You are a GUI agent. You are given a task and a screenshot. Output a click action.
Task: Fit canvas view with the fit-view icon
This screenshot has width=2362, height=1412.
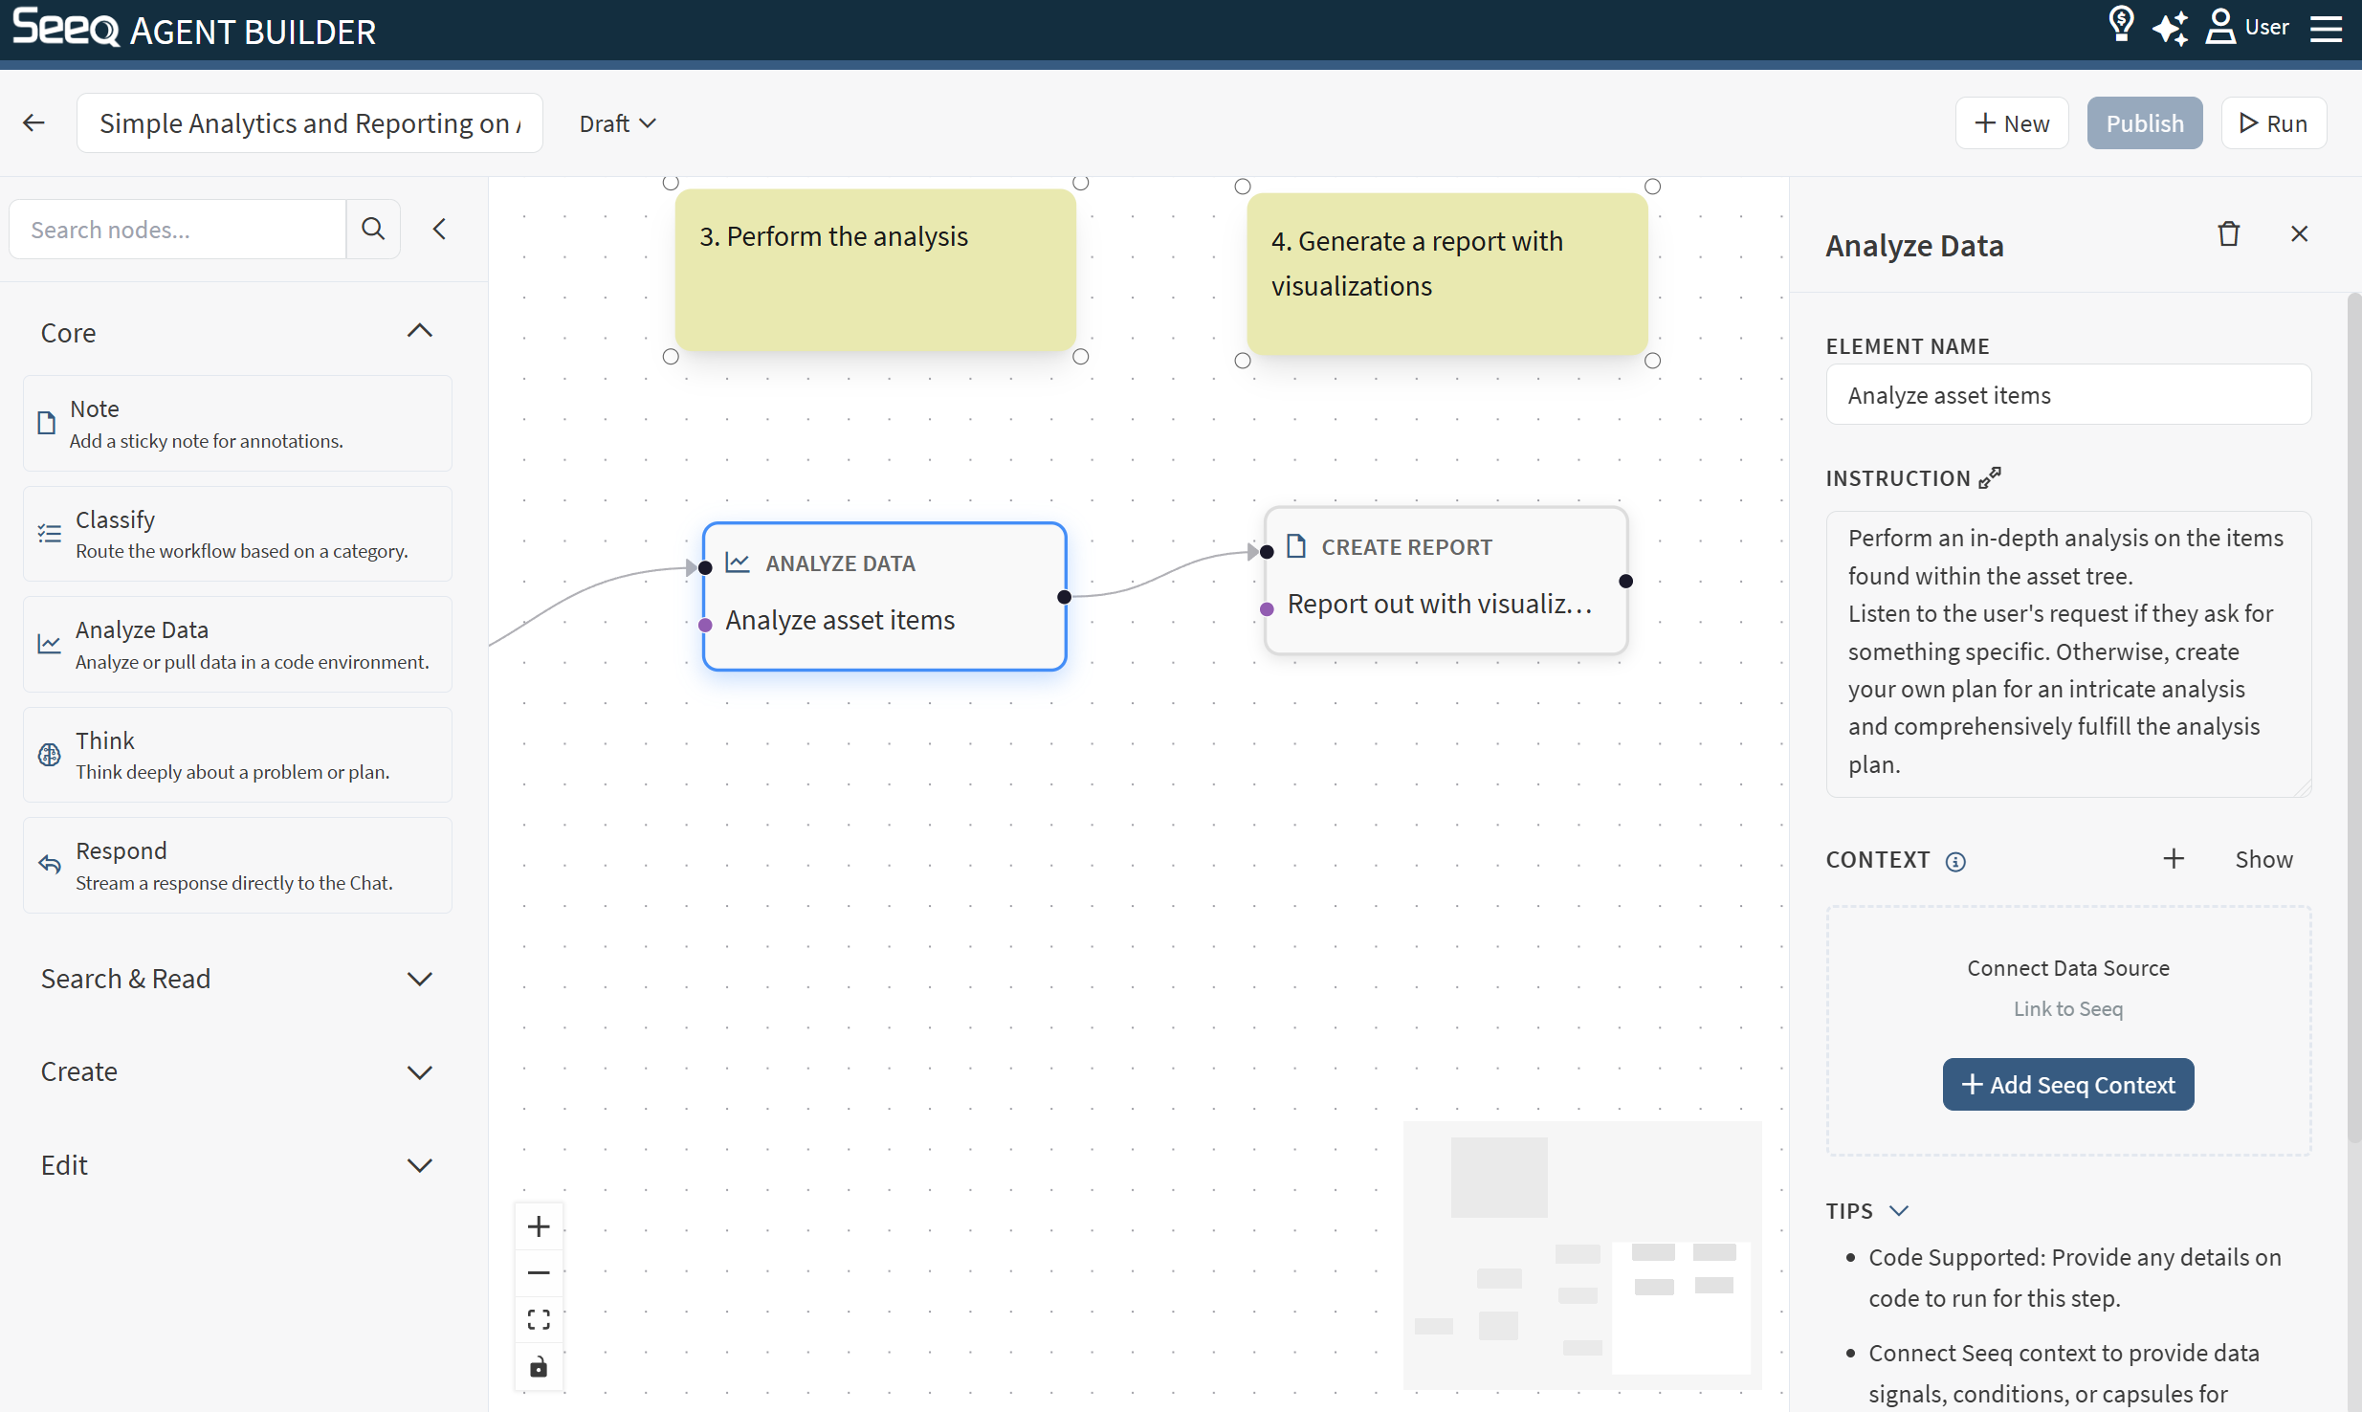[x=539, y=1320]
